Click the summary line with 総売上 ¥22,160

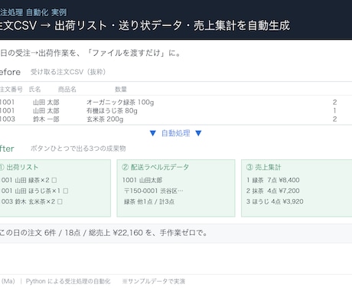click(103, 233)
